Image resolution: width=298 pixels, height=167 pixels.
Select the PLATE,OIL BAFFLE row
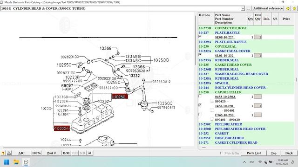click(246, 42)
